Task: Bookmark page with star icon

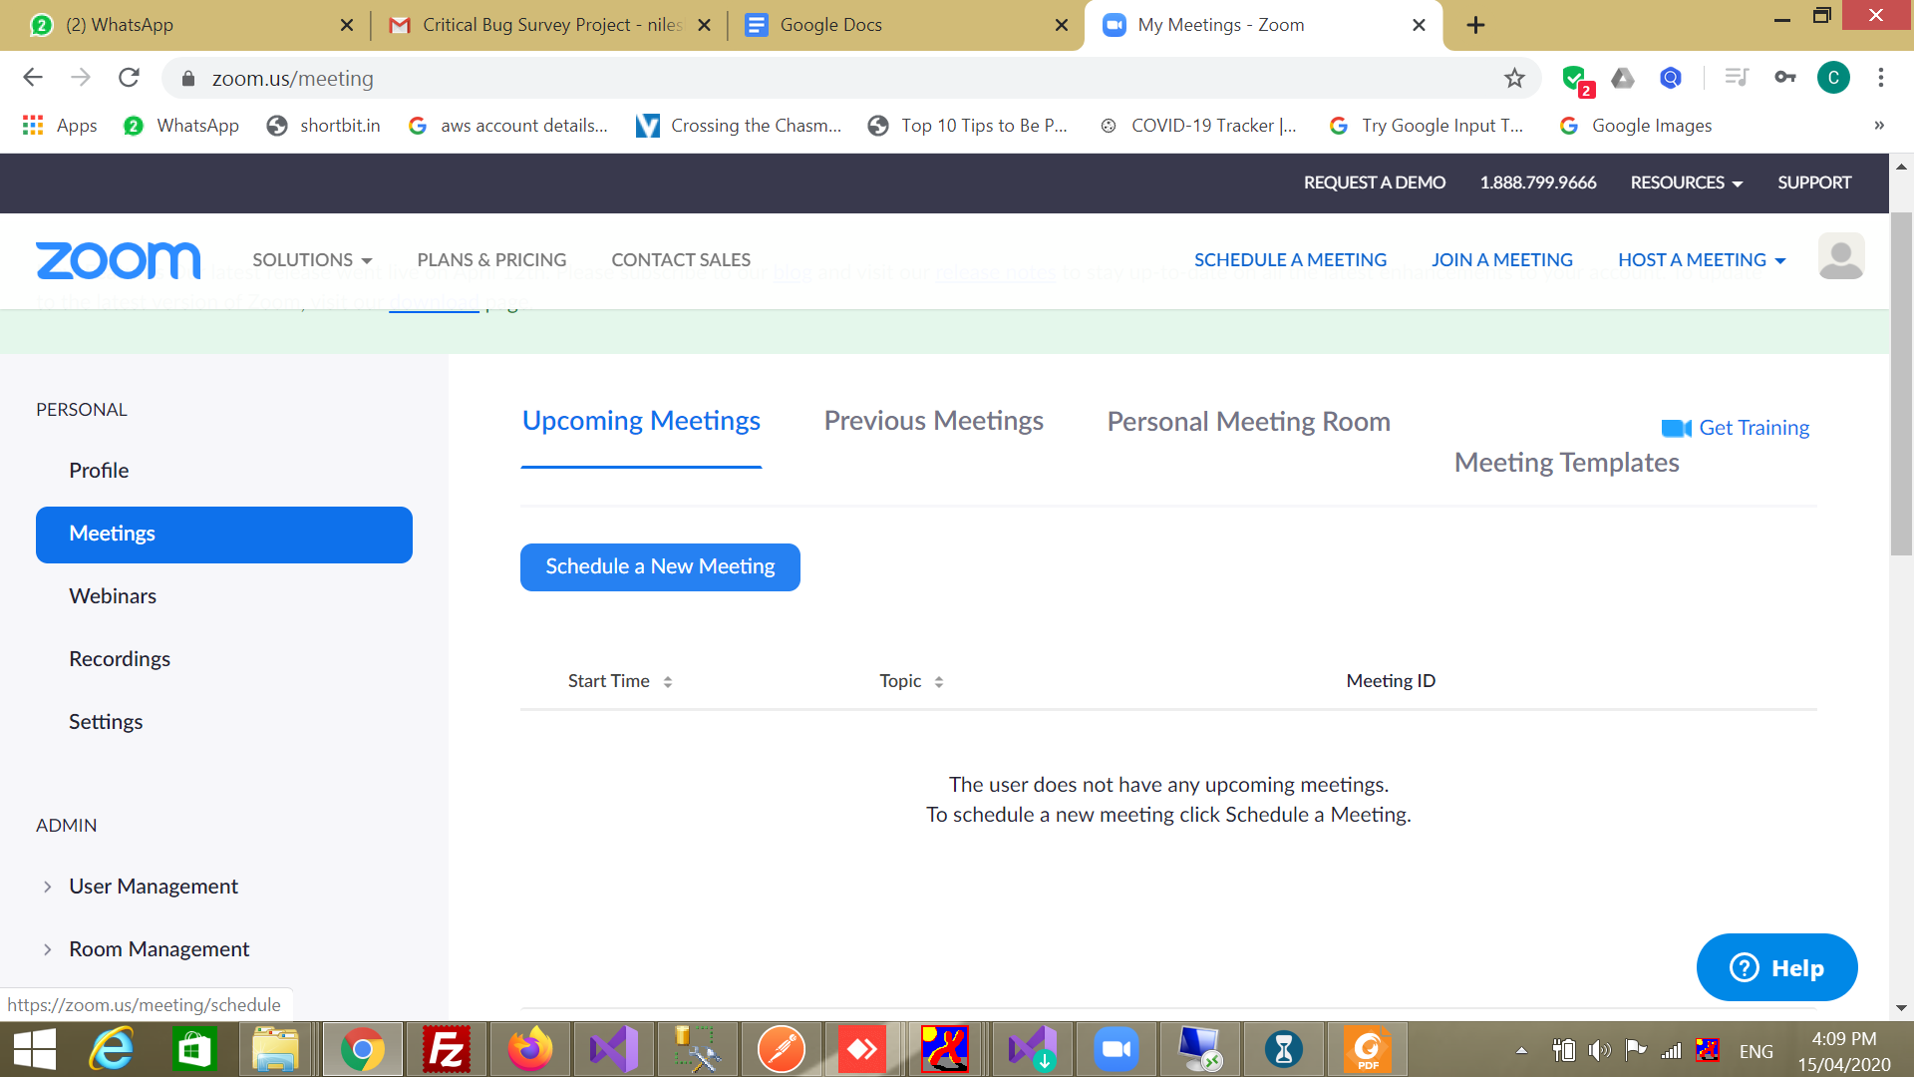Action: (1514, 79)
